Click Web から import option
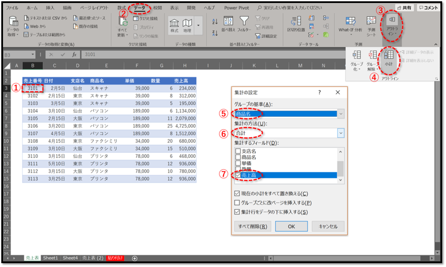The image size is (446, 267). coord(35,26)
